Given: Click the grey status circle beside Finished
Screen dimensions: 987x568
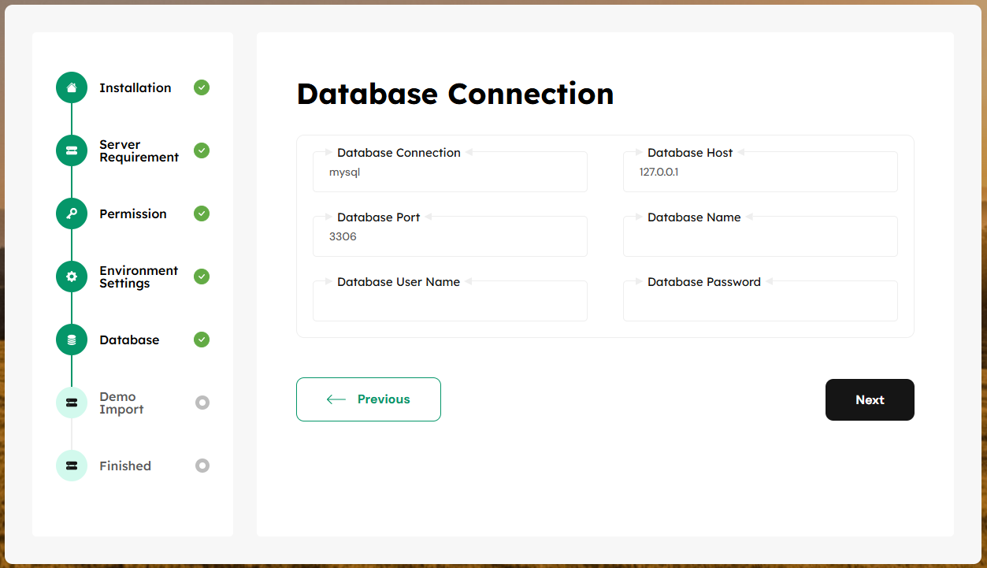Looking at the screenshot, I should click(202, 466).
